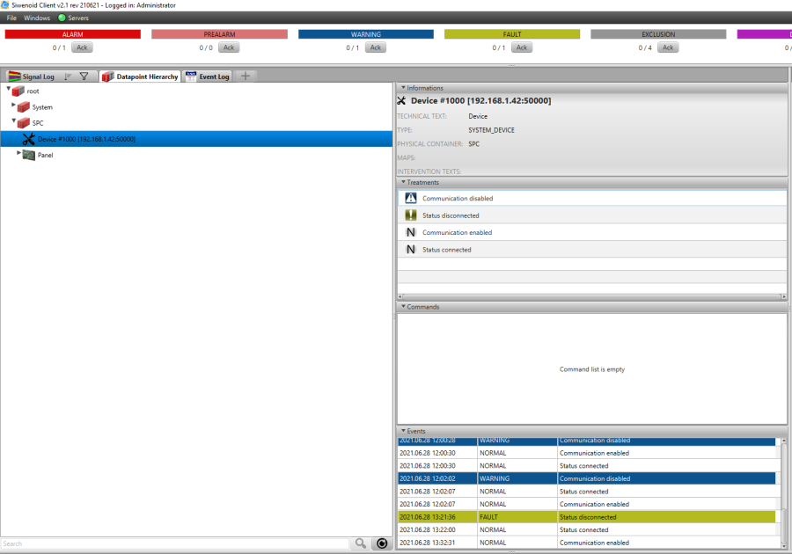Click the Signal Log sort icon
Viewport: 792px width, 554px height.
(x=68, y=77)
